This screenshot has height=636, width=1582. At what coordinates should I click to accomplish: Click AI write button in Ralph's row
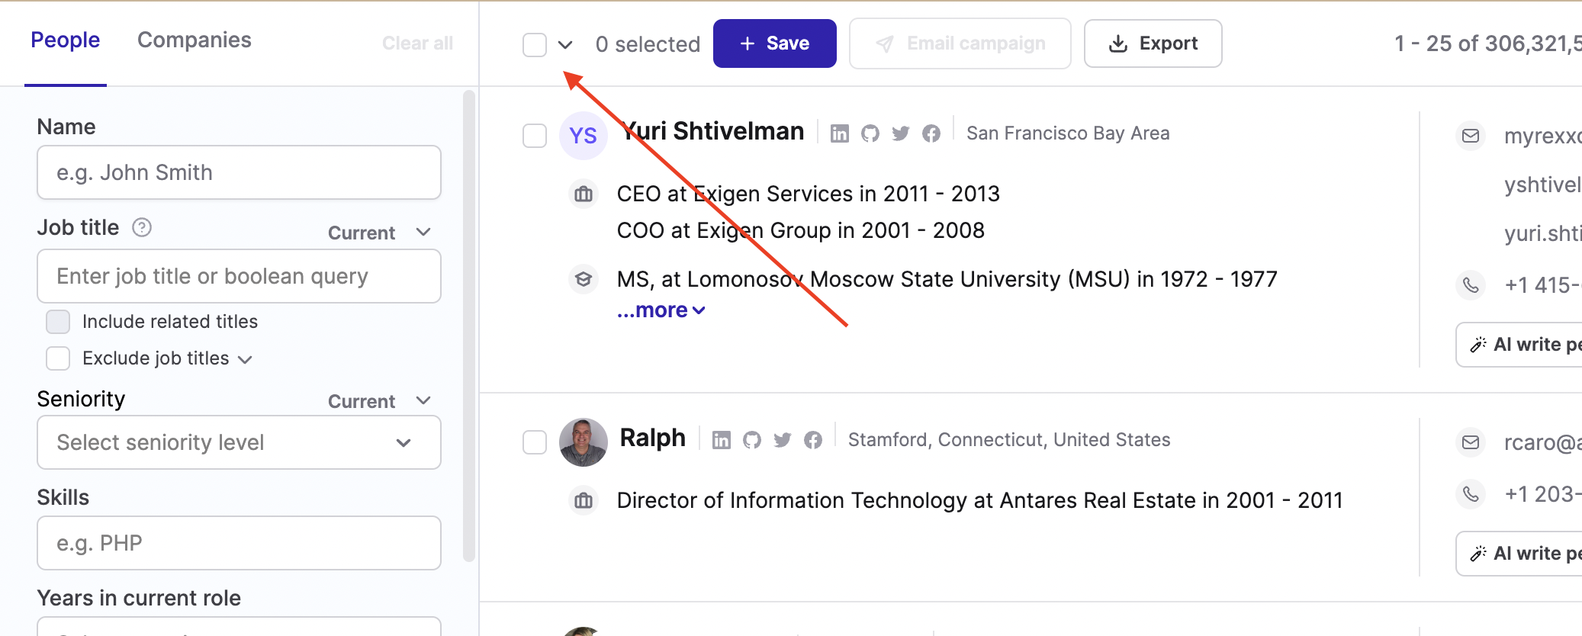[1519, 554]
